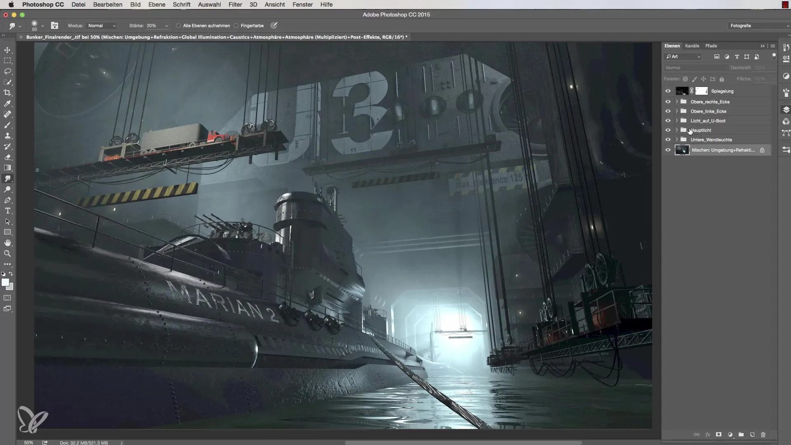
Task: Select the Eraser tool
Action: pos(7,157)
